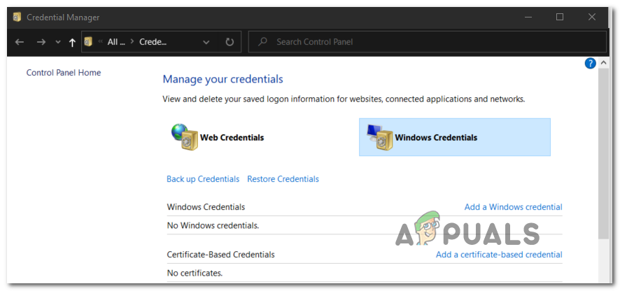Open Control Panel Home link
Viewport: 620px width, 291px height.
(x=64, y=73)
